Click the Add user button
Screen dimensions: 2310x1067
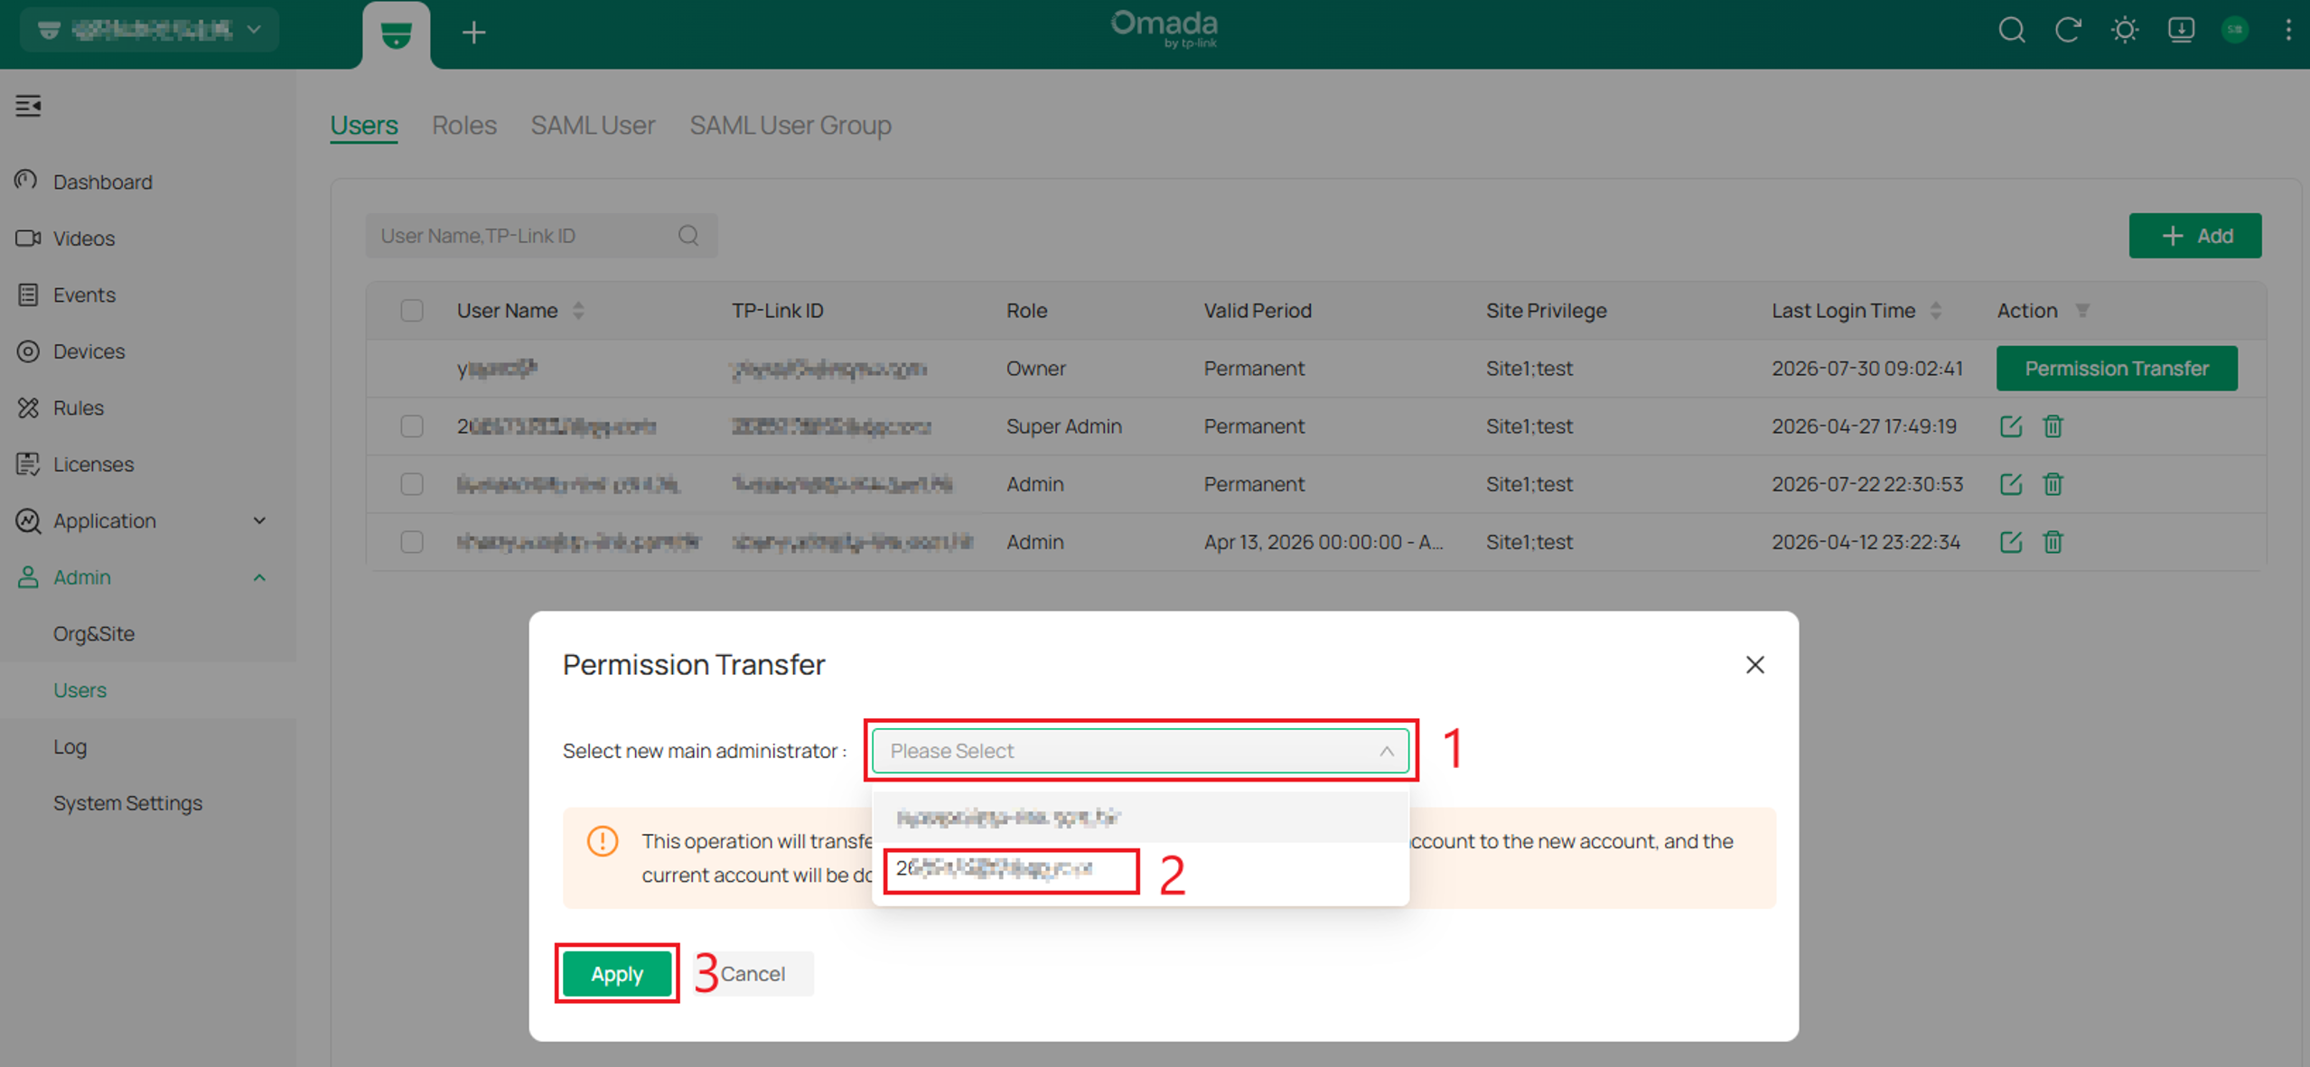pyautogui.click(x=2194, y=236)
